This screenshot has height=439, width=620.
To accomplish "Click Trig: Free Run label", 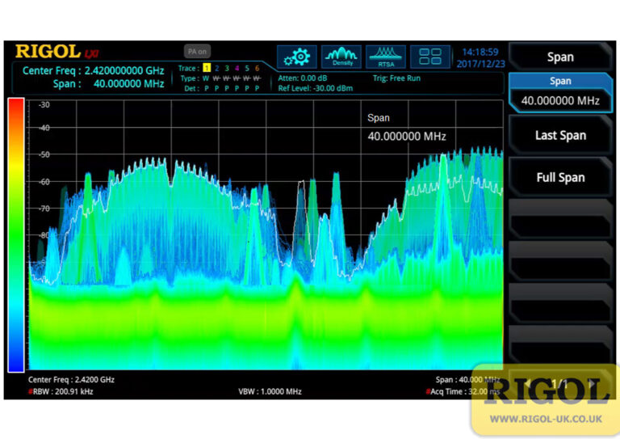I will (396, 78).
